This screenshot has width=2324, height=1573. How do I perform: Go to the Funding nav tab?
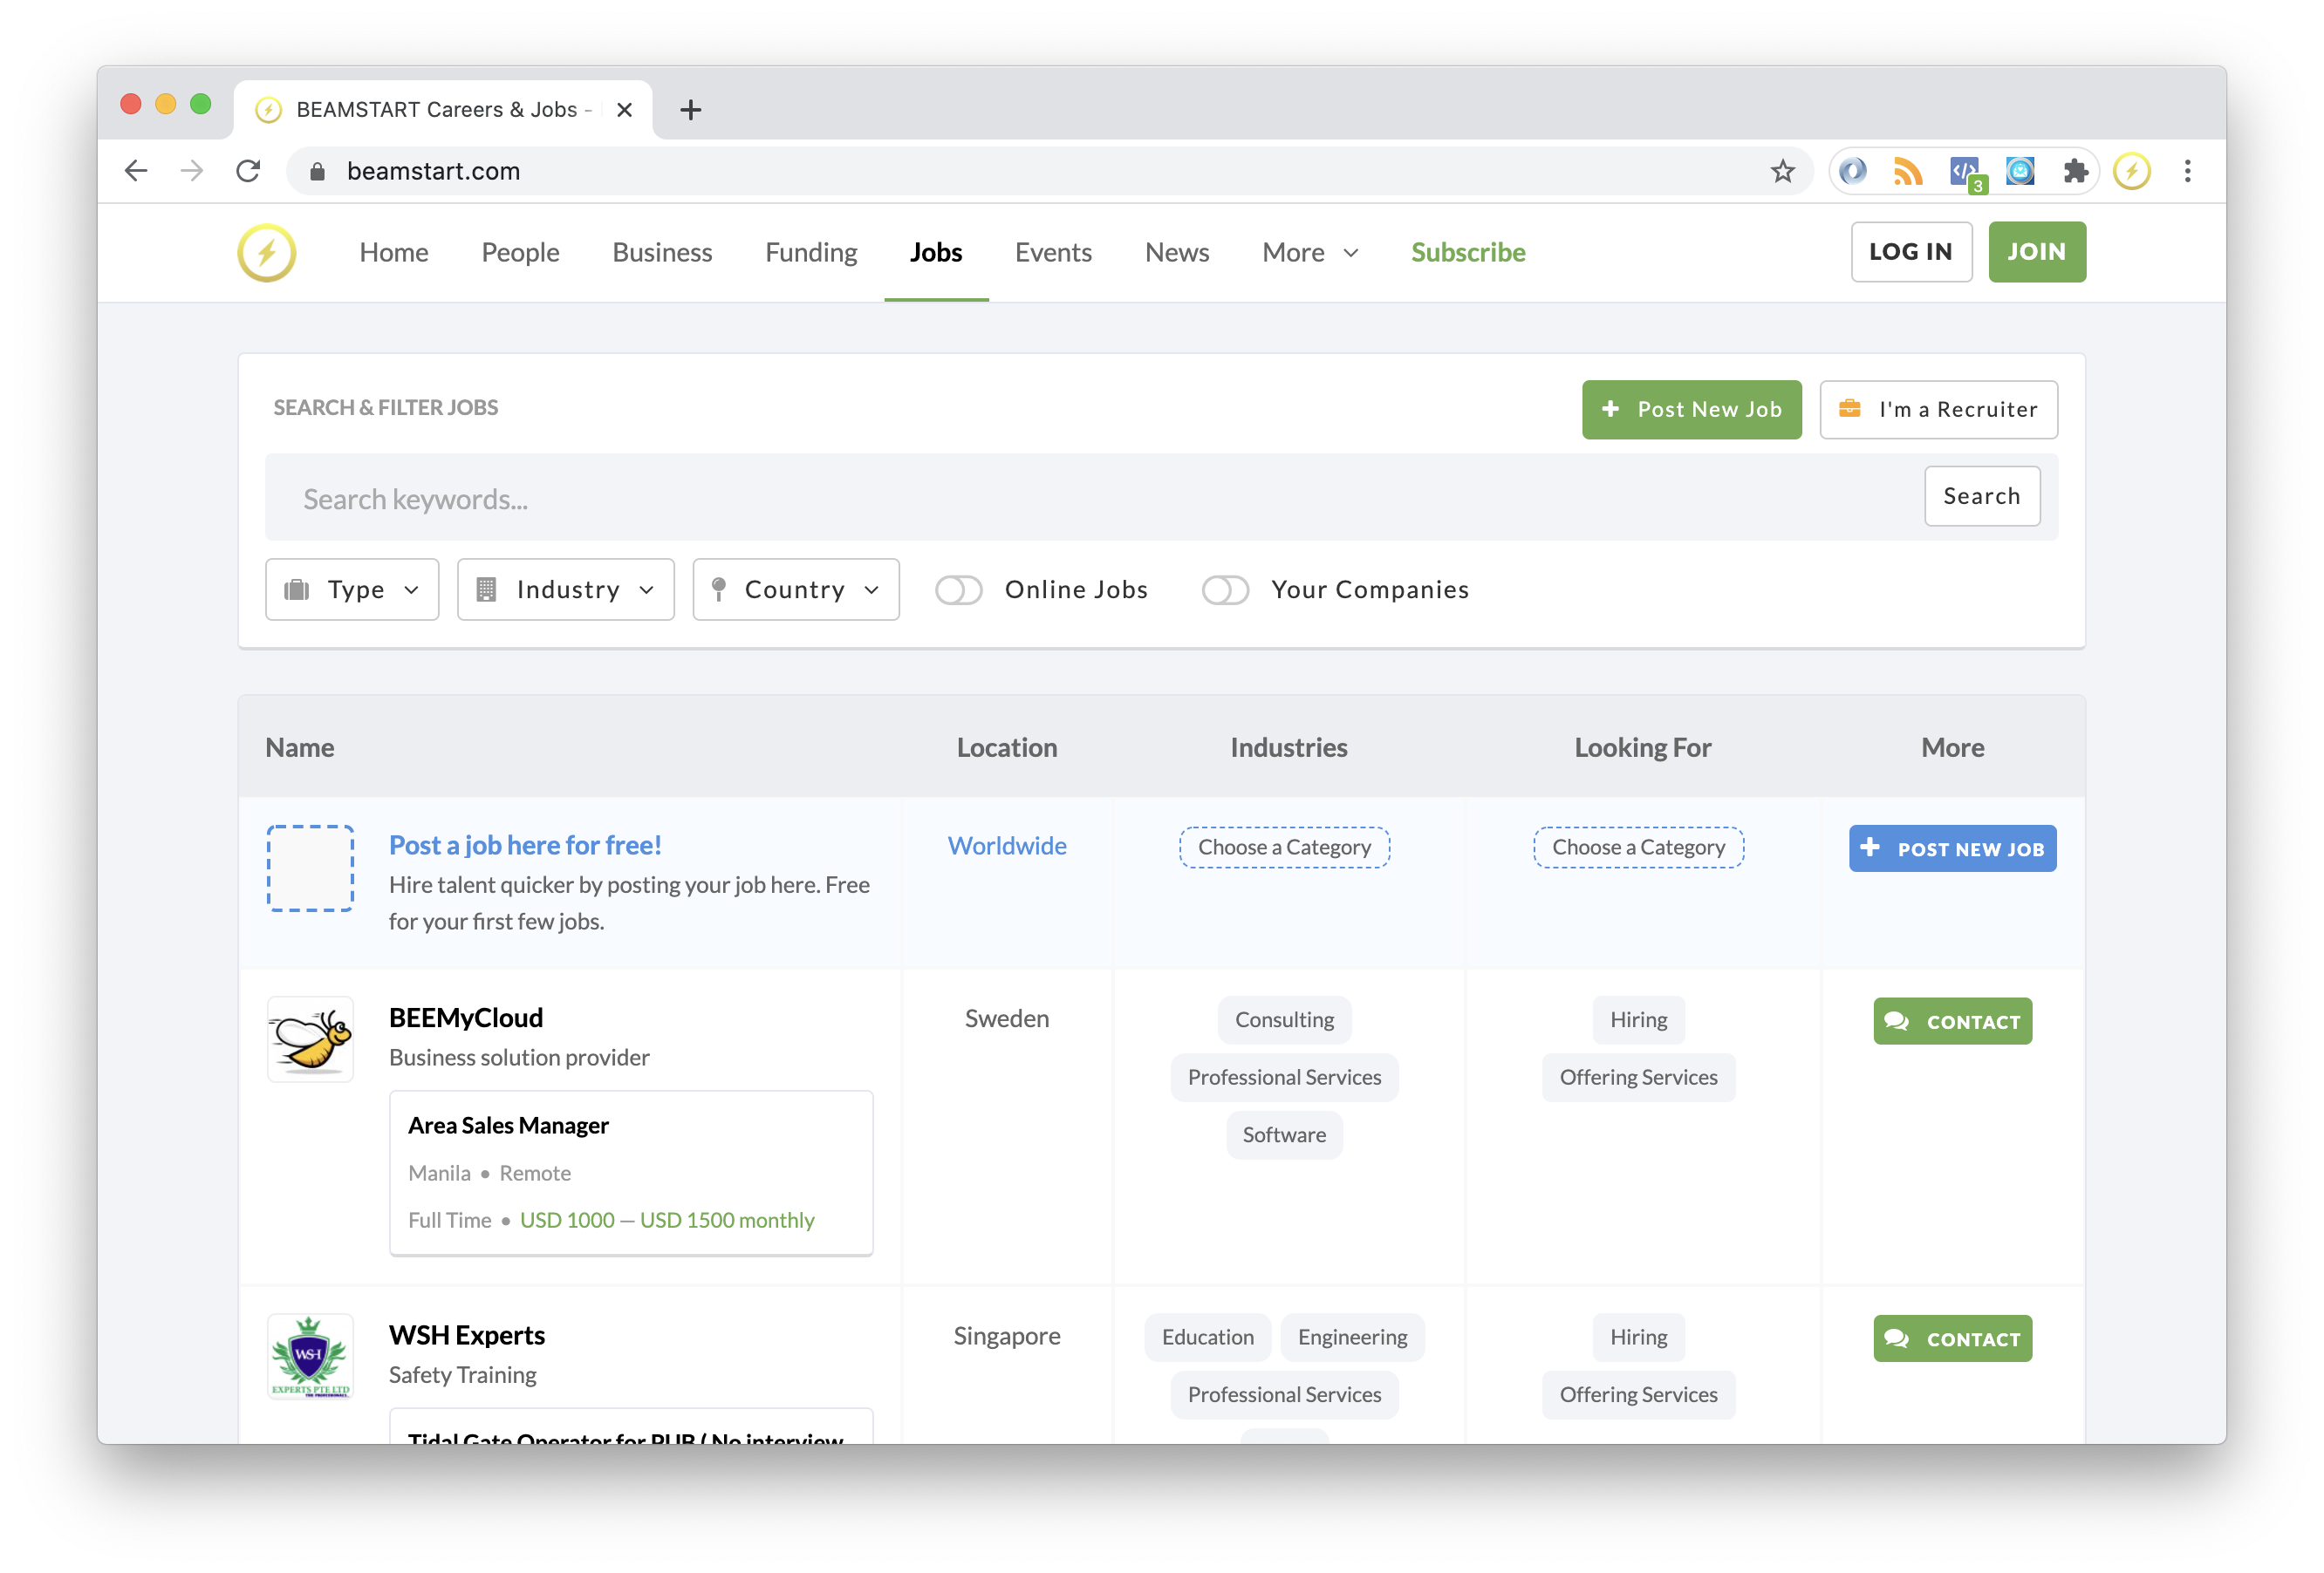click(811, 253)
